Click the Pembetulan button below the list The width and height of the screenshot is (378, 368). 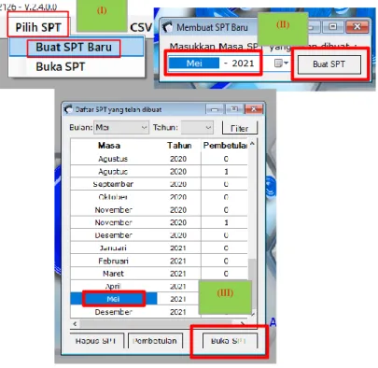(155, 341)
